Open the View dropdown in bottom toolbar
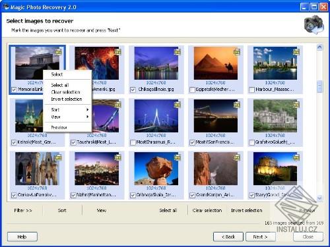The width and height of the screenshot is (330, 247). click(x=102, y=210)
